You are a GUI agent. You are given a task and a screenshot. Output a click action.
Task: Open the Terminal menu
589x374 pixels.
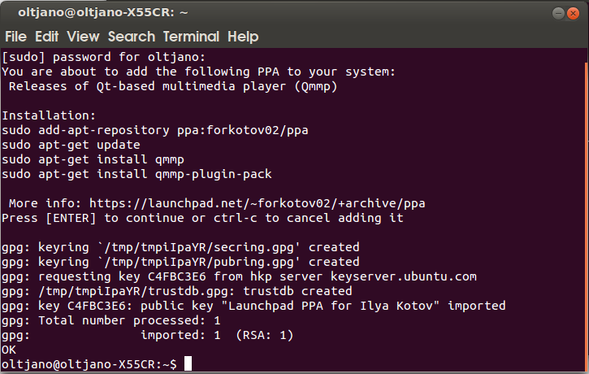pyautogui.click(x=191, y=37)
